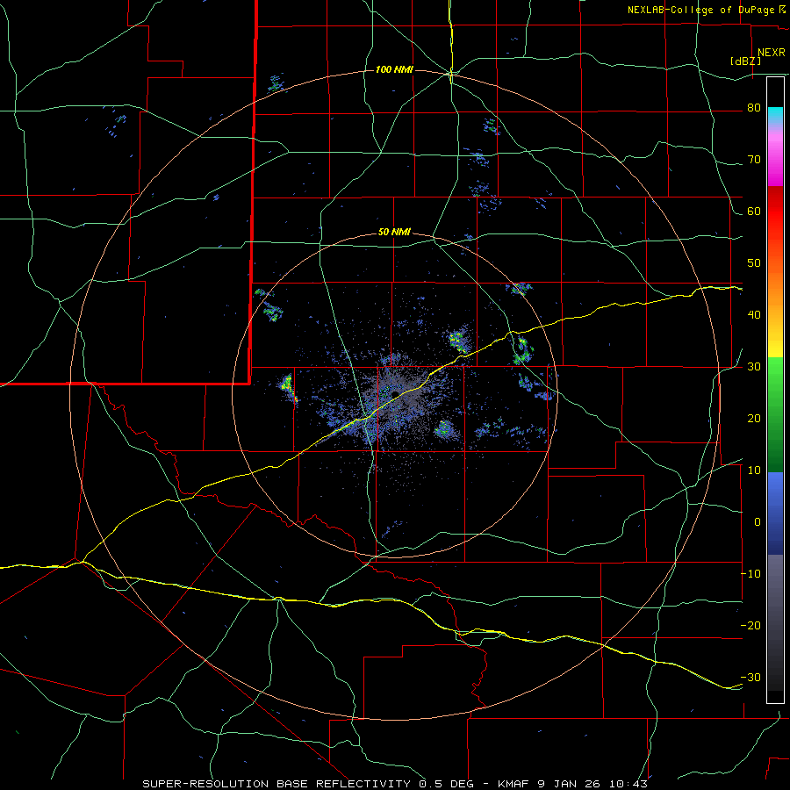Image resolution: width=790 pixels, height=790 pixels.
Task: Click the 40 value on the dBZ scale
Action: 754,315
